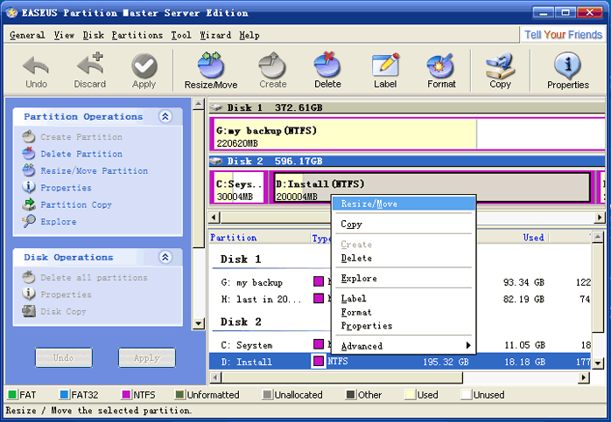
Task: Click the Disk 1 header drive icon
Action: (x=216, y=107)
